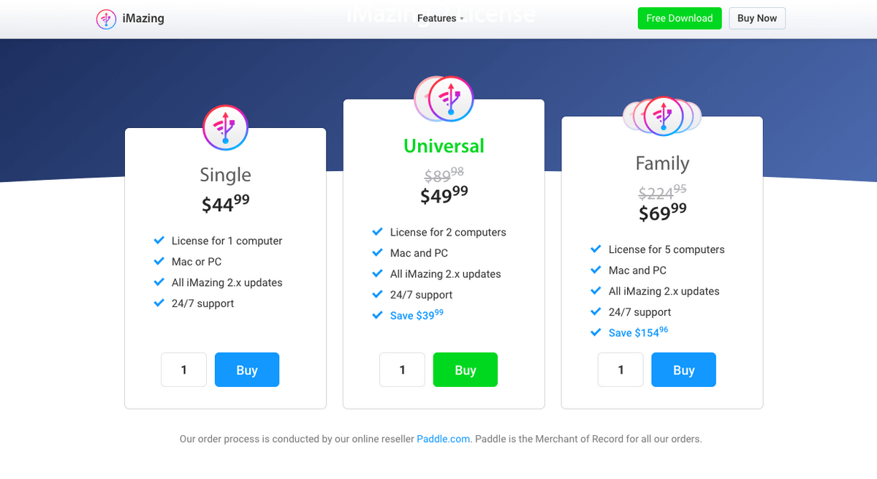Click the Family license stacked icons
Viewport: 877px width, 479px height.
pyautogui.click(x=662, y=116)
